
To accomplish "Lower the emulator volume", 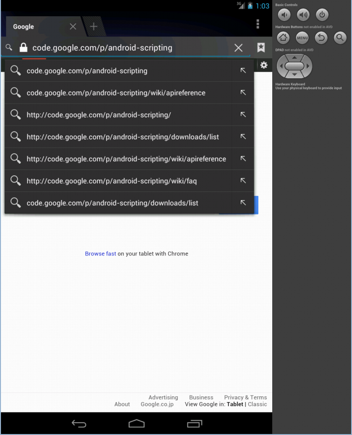I will 284,15.
